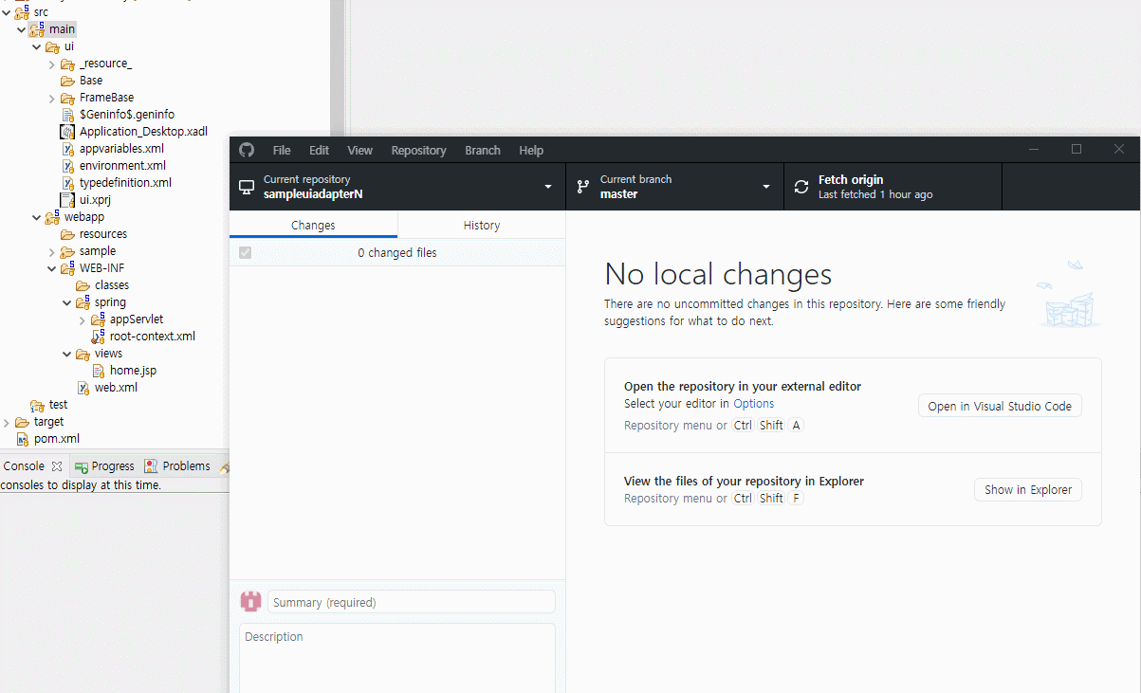The width and height of the screenshot is (1141, 693).
Task: Click the Application_Desktop.xadl file icon
Action: coord(67,132)
